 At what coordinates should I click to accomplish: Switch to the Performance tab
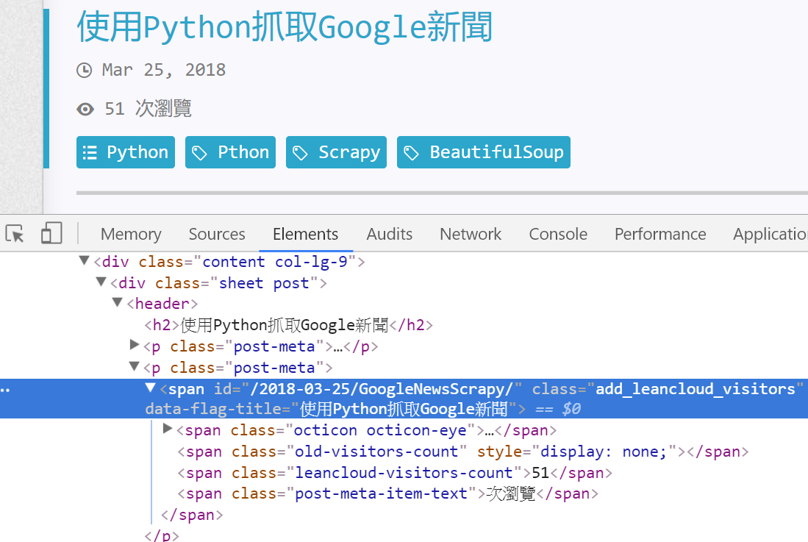[660, 234]
